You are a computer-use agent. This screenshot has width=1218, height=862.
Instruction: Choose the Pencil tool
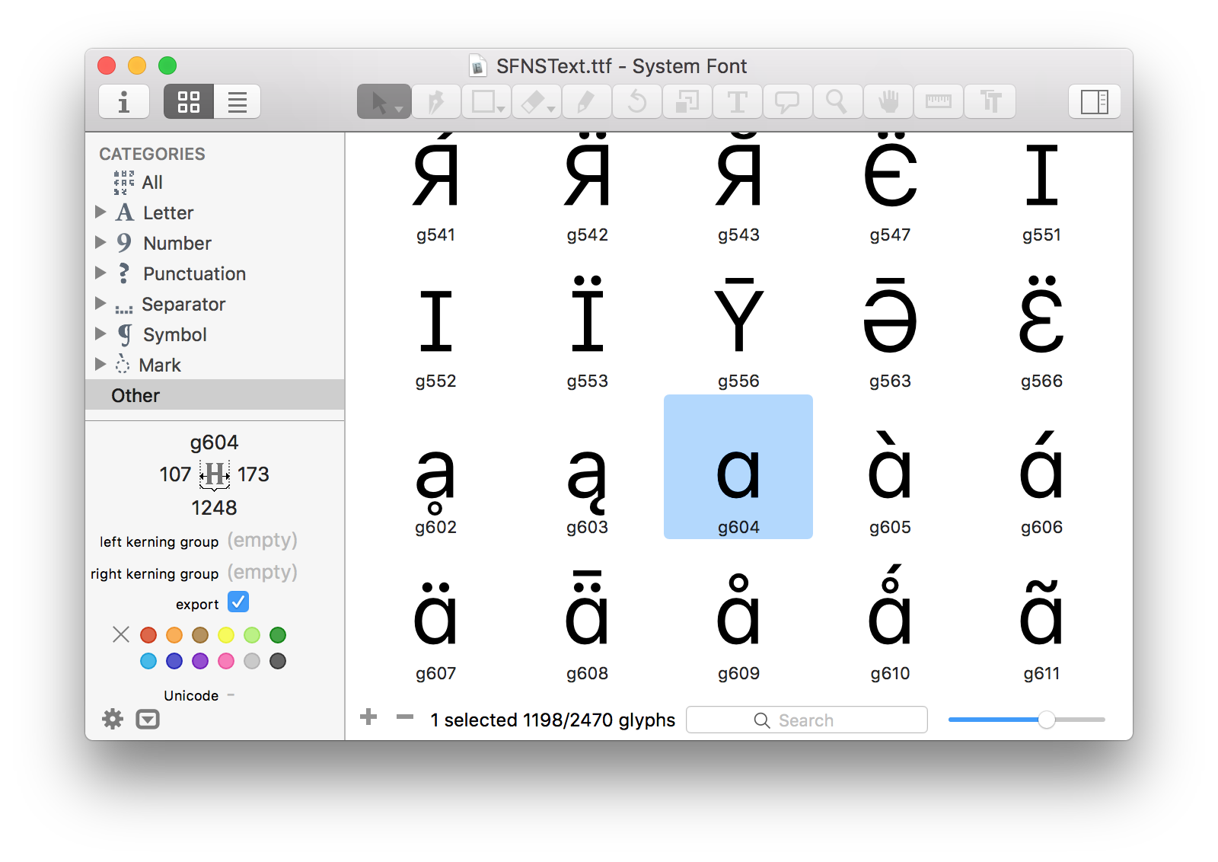point(586,101)
